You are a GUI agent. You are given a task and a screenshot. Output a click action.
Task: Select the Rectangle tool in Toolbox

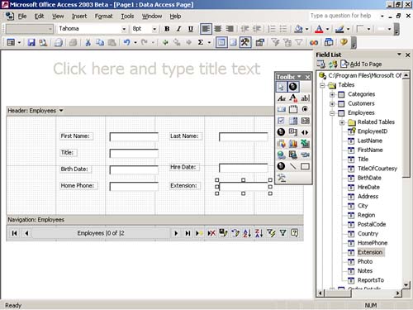click(305, 166)
